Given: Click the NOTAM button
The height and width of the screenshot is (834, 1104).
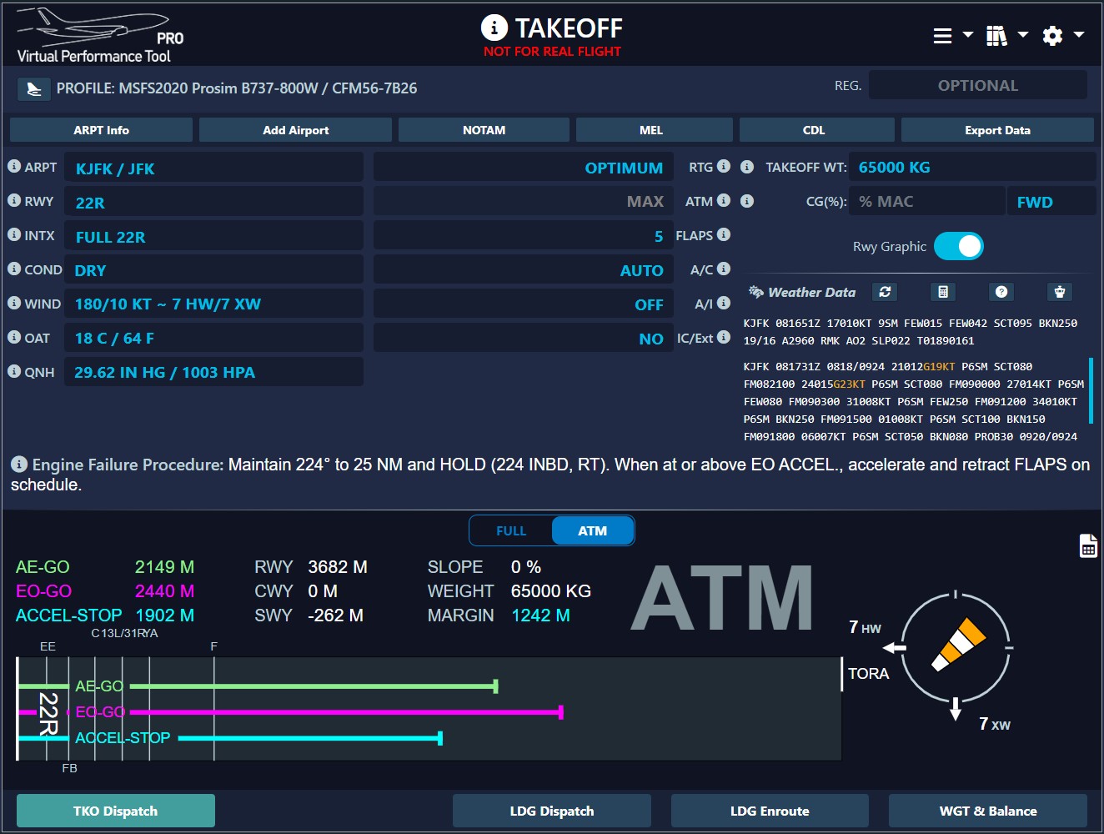Looking at the screenshot, I should pos(484,130).
